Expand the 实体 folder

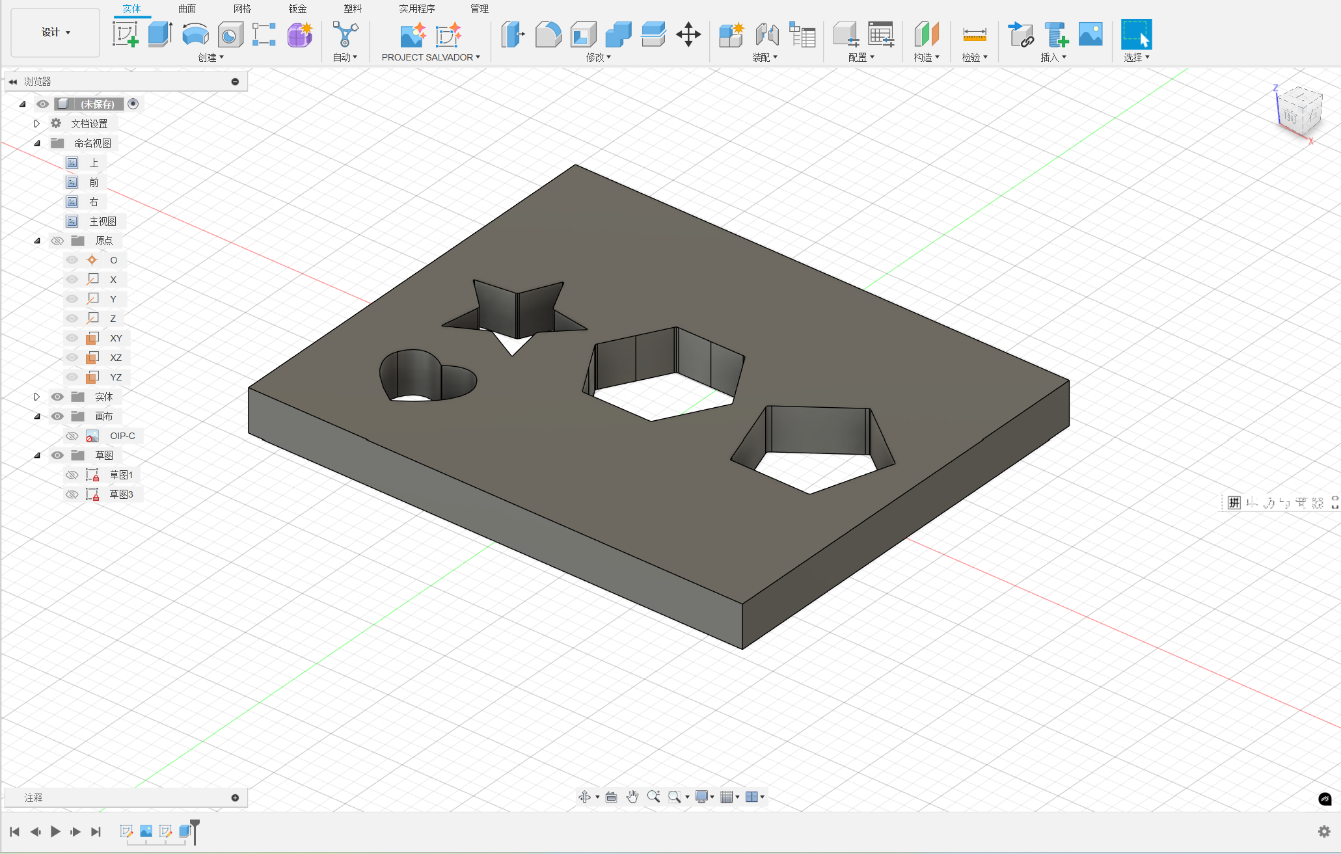click(x=37, y=397)
